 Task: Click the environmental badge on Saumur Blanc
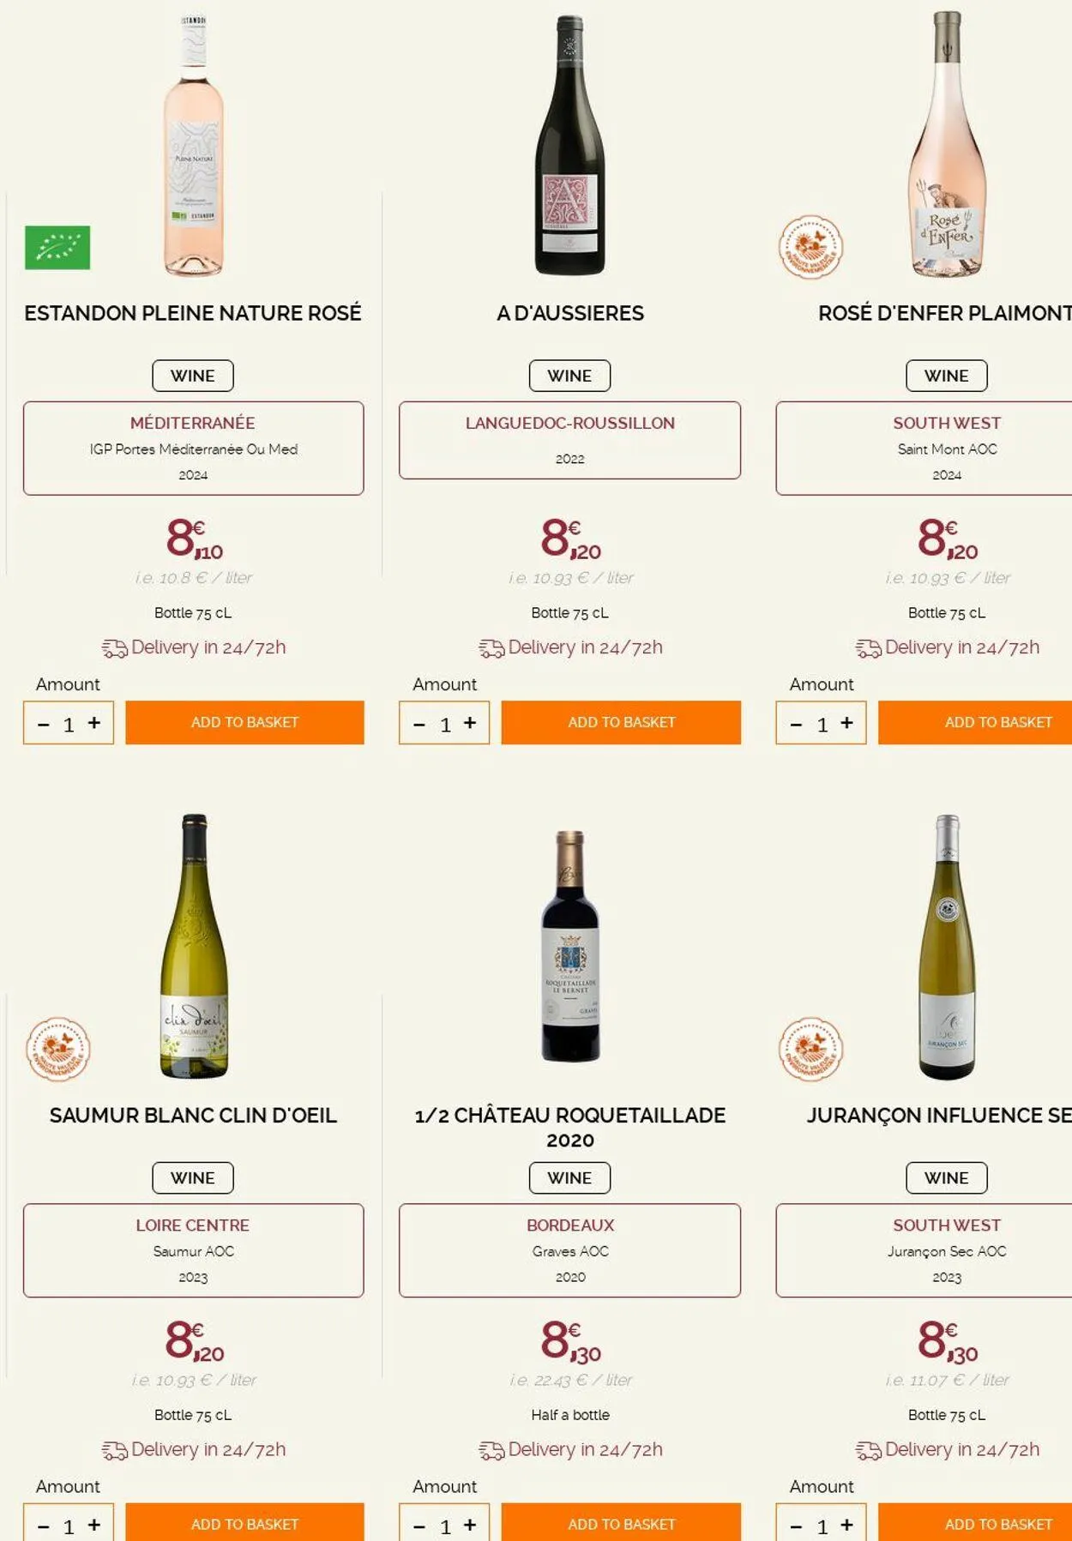pos(57,1049)
